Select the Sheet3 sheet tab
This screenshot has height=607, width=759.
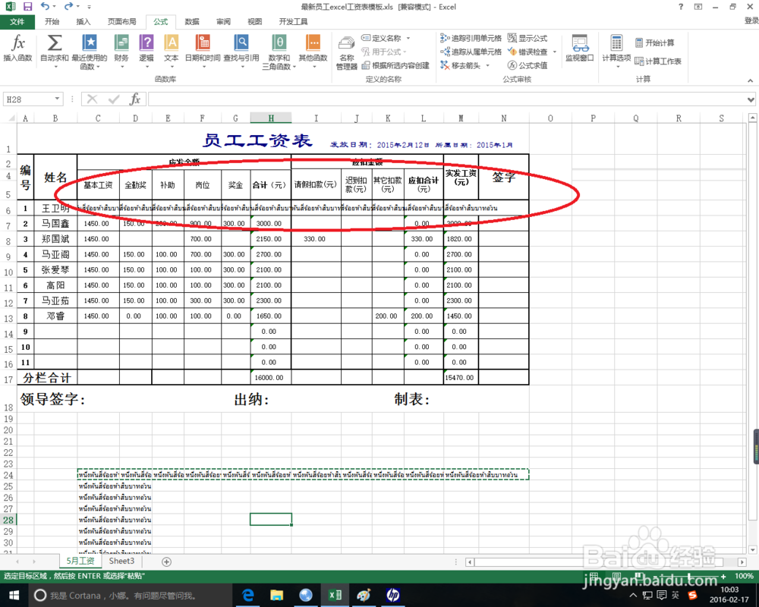tap(121, 561)
